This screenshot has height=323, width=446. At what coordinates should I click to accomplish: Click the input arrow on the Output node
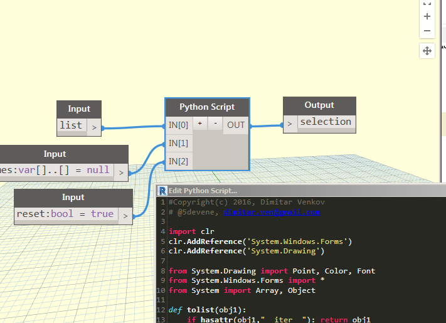tap(290, 124)
